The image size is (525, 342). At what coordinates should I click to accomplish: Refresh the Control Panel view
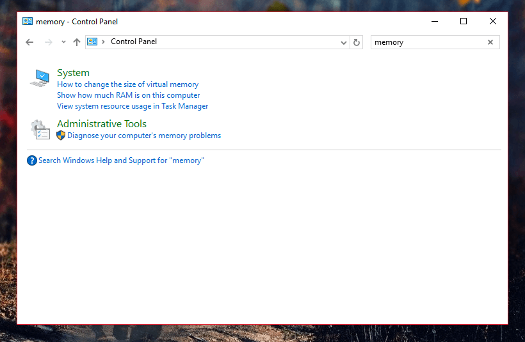tap(357, 42)
